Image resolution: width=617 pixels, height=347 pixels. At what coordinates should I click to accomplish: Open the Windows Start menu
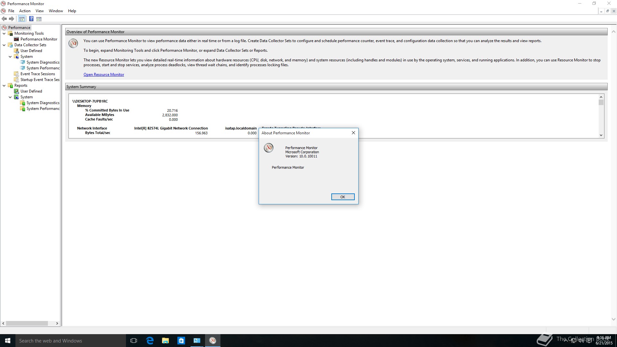point(8,341)
